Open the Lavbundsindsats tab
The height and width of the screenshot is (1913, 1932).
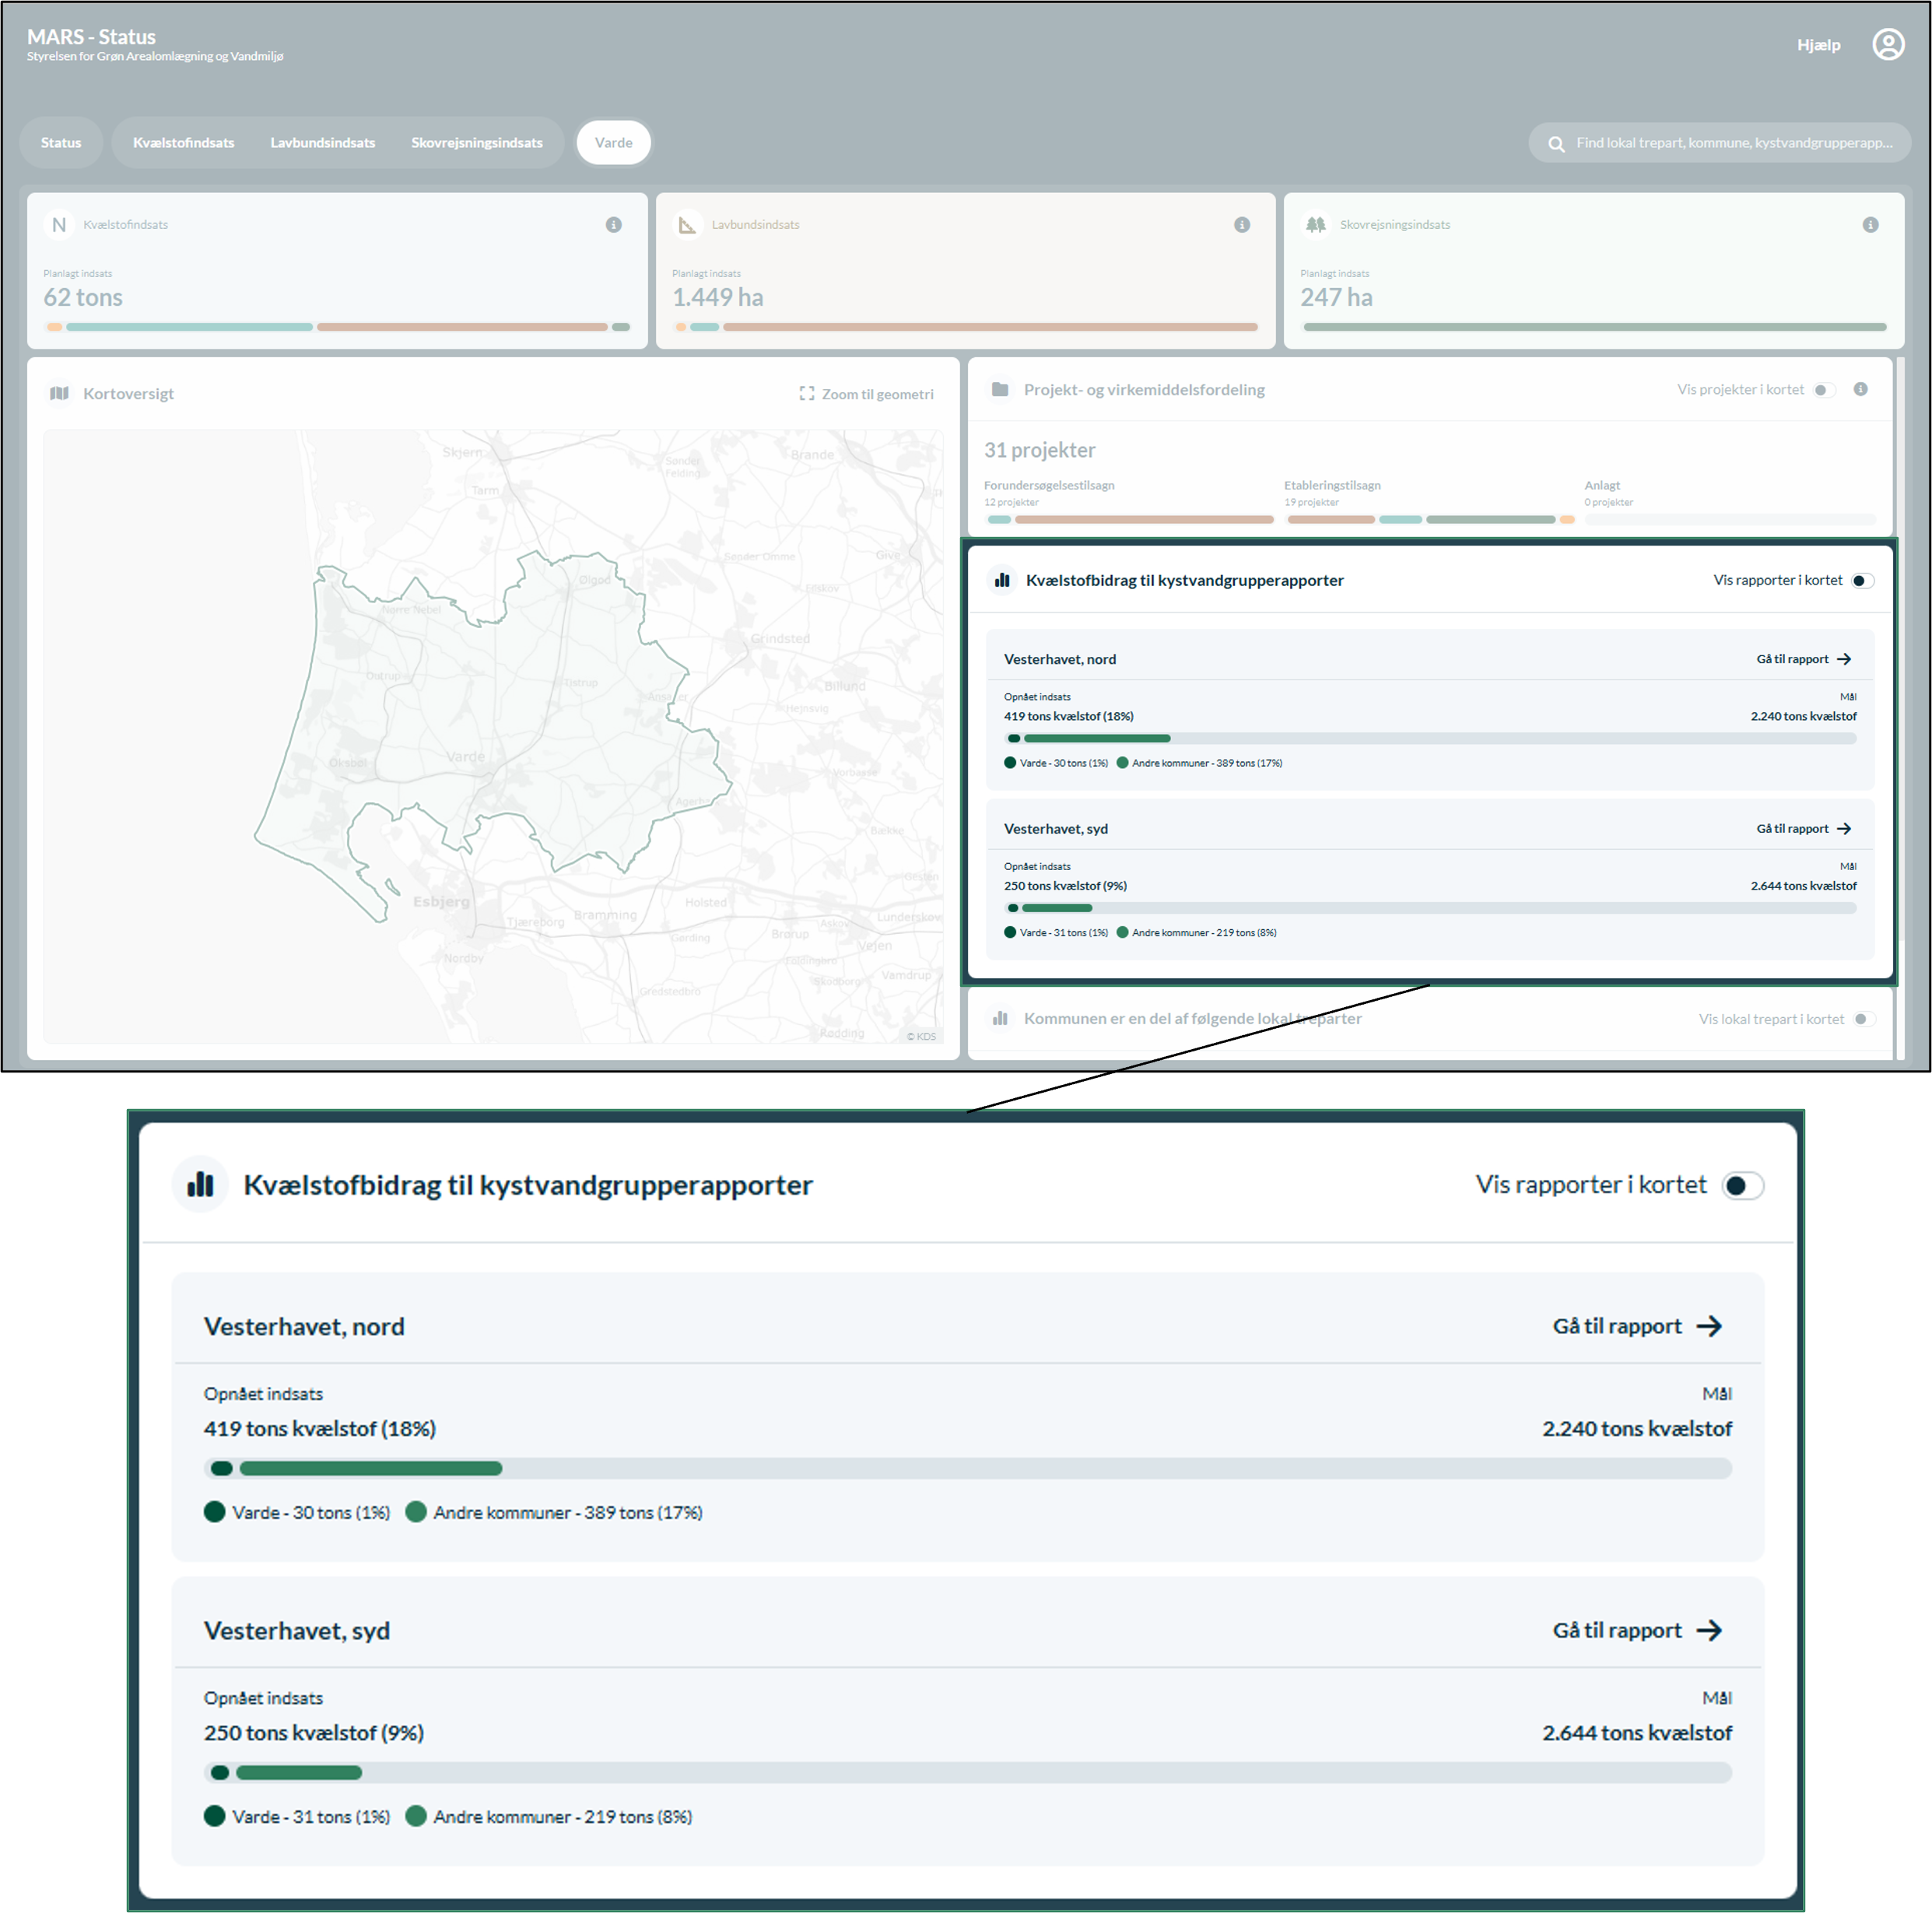coord(323,143)
